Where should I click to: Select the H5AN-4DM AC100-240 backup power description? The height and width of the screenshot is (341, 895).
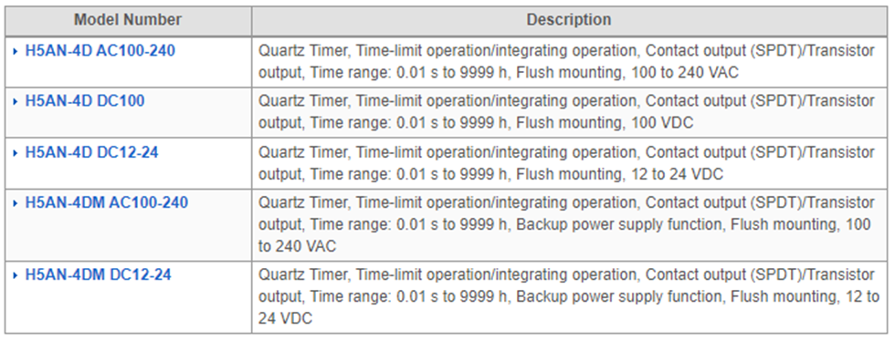coord(566,224)
